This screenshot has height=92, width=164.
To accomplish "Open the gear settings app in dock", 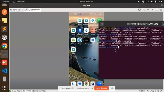I will (x=4, y=37).
